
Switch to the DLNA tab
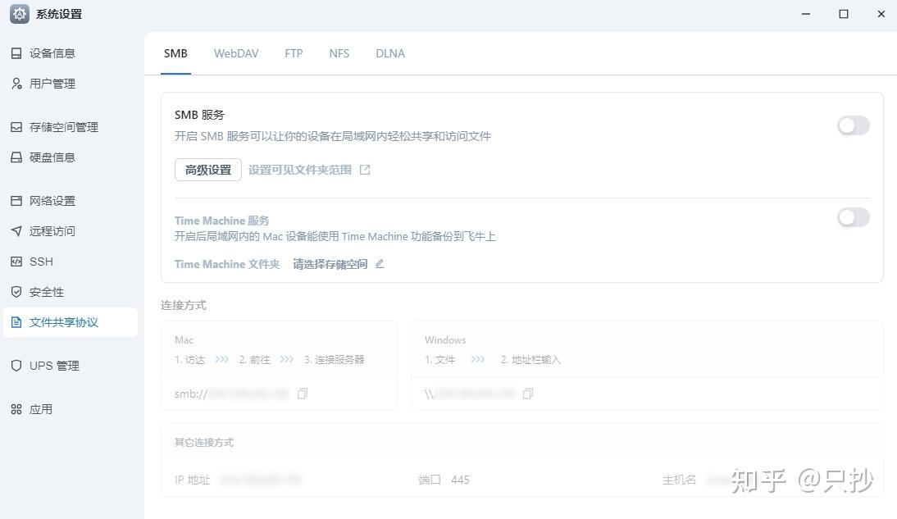click(x=389, y=53)
